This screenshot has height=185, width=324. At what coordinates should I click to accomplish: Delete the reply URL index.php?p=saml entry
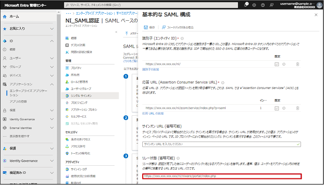(298, 108)
